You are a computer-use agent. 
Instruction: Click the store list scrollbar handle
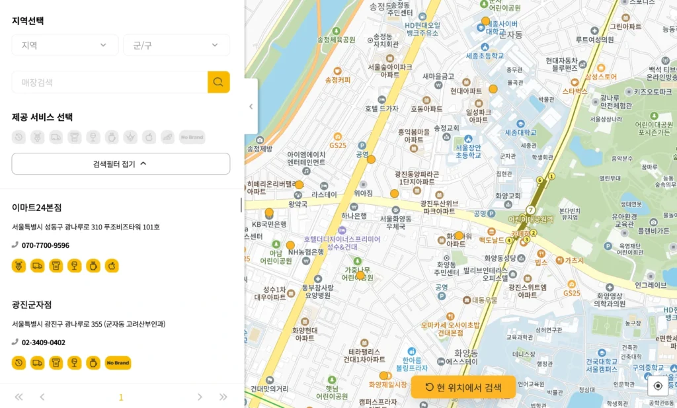(241, 205)
